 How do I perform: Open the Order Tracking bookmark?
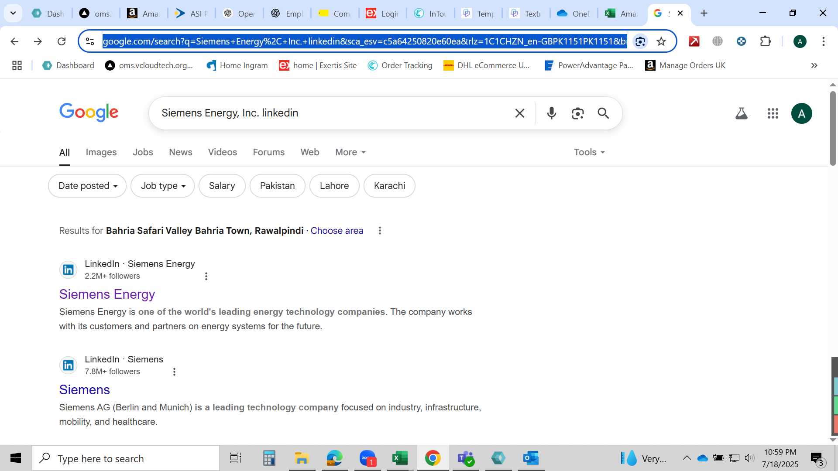(400, 65)
